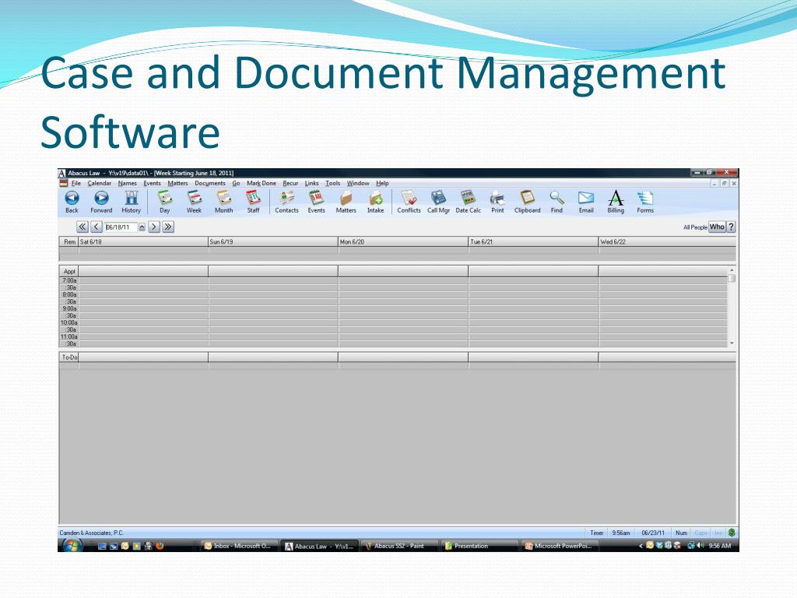
Task: Show the Month calendar view icon
Action: 223,198
